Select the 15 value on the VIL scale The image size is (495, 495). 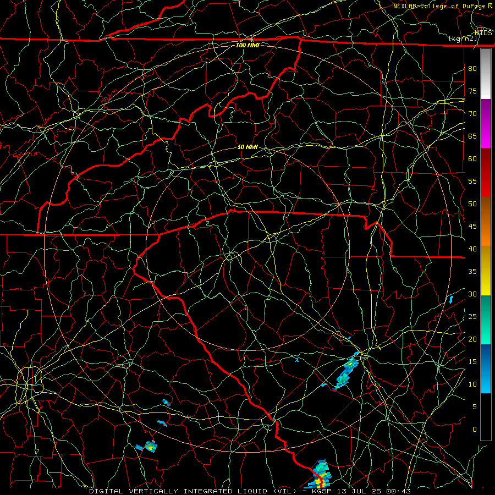coord(472,362)
